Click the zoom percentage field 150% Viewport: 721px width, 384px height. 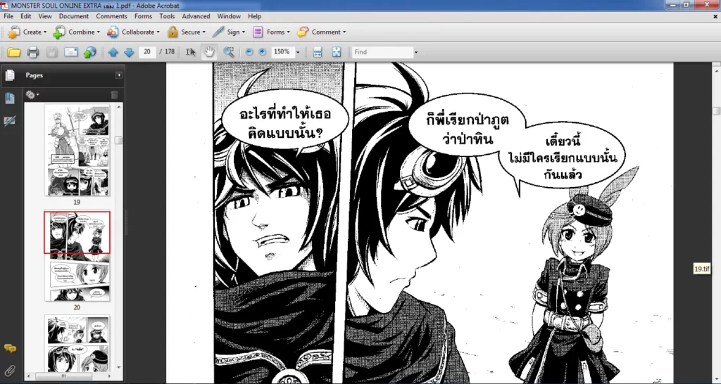[282, 52]
